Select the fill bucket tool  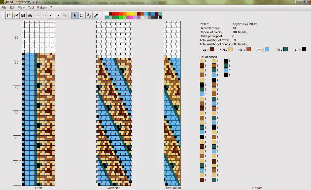point(89,16)
